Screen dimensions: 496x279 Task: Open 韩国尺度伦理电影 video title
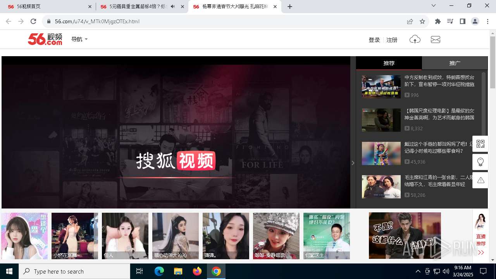[x=439, y=114]
